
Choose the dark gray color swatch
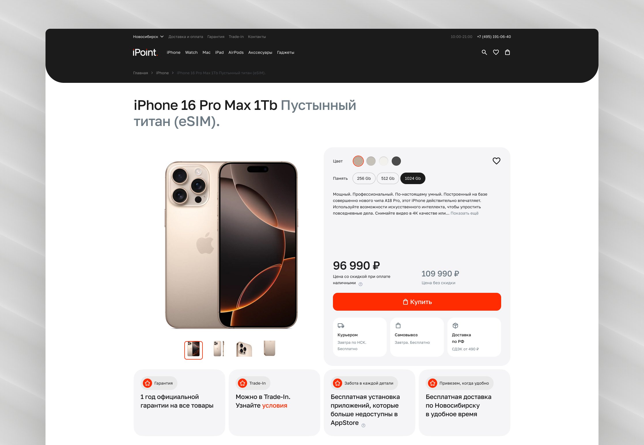(x=396, y=161)
